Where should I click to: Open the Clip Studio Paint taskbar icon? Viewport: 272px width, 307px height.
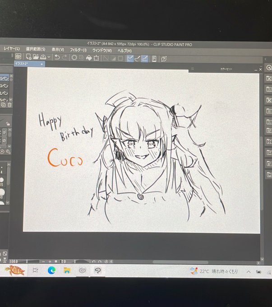[x=97, y=271]
